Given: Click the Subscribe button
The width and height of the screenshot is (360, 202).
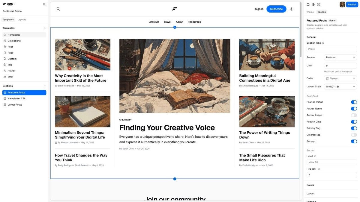Looking at the screenshot, I should [x=276, y=9].
